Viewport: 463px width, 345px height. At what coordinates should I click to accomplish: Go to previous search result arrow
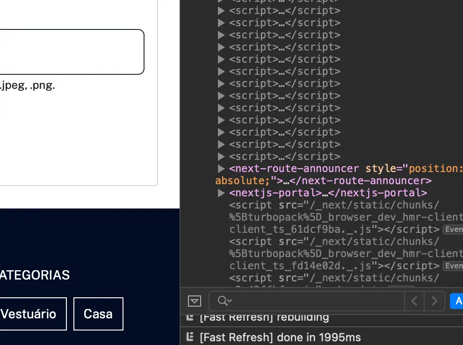pos(414,301)
